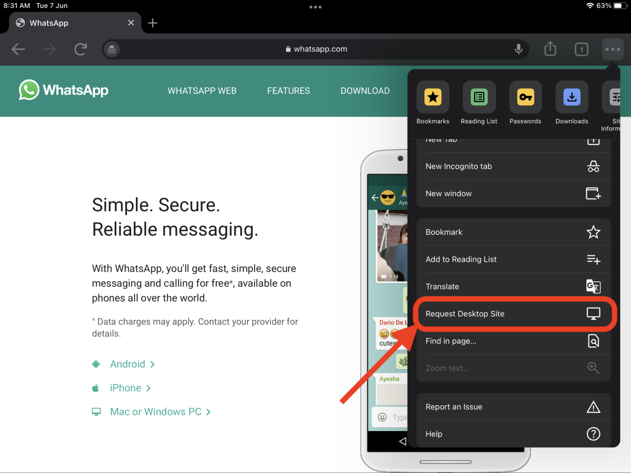Tap the incognito icon in address bar
Image resolution: width=631 pixels, height=473 pixels.
point(112,50)
